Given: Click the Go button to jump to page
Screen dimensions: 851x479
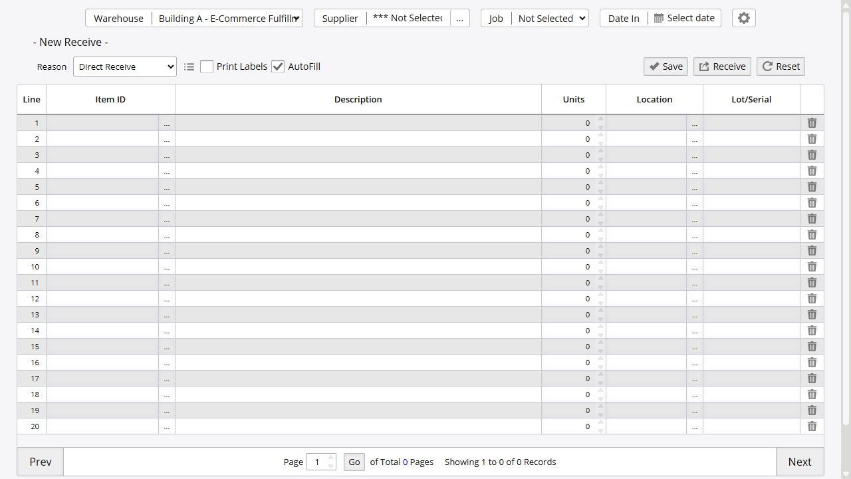Looking at the screenshot, I should coord(354,461).
